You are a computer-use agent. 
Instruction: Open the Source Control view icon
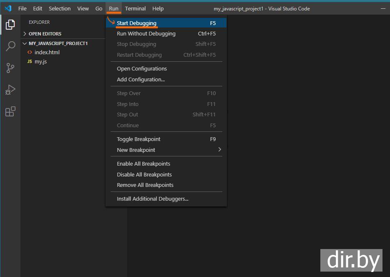(x=10, y=68)
